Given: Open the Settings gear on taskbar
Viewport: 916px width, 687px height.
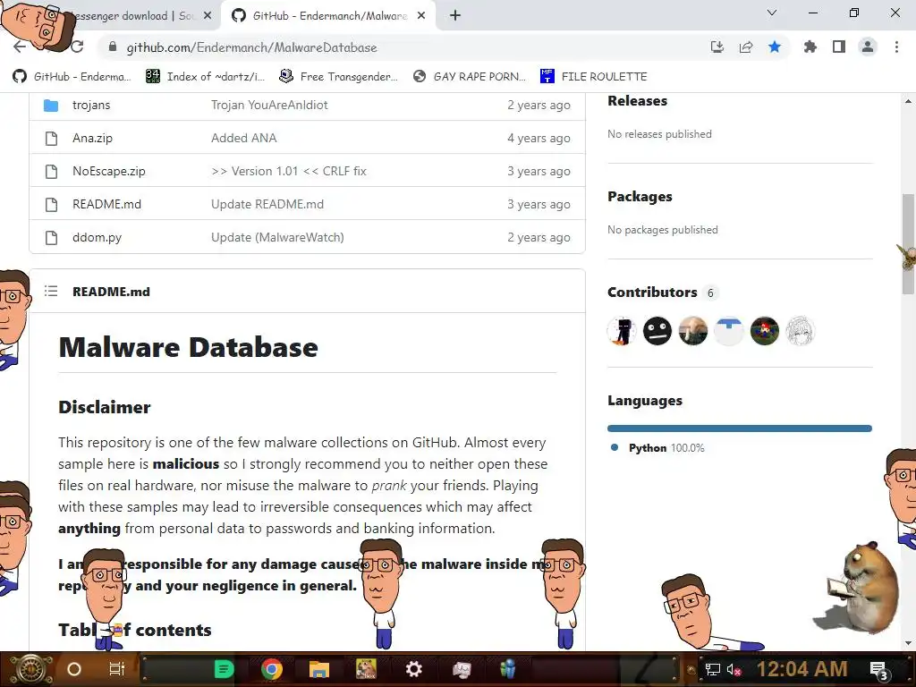Looking at the screenshot, I should 414,669.
